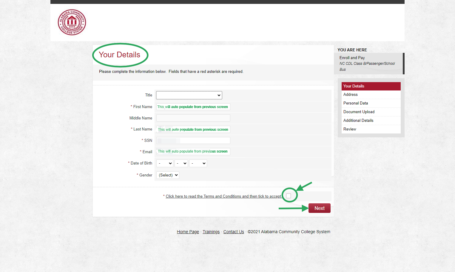455x272 pixels.
Task: Click the Your Details page heading
Action: coord(119,55)
